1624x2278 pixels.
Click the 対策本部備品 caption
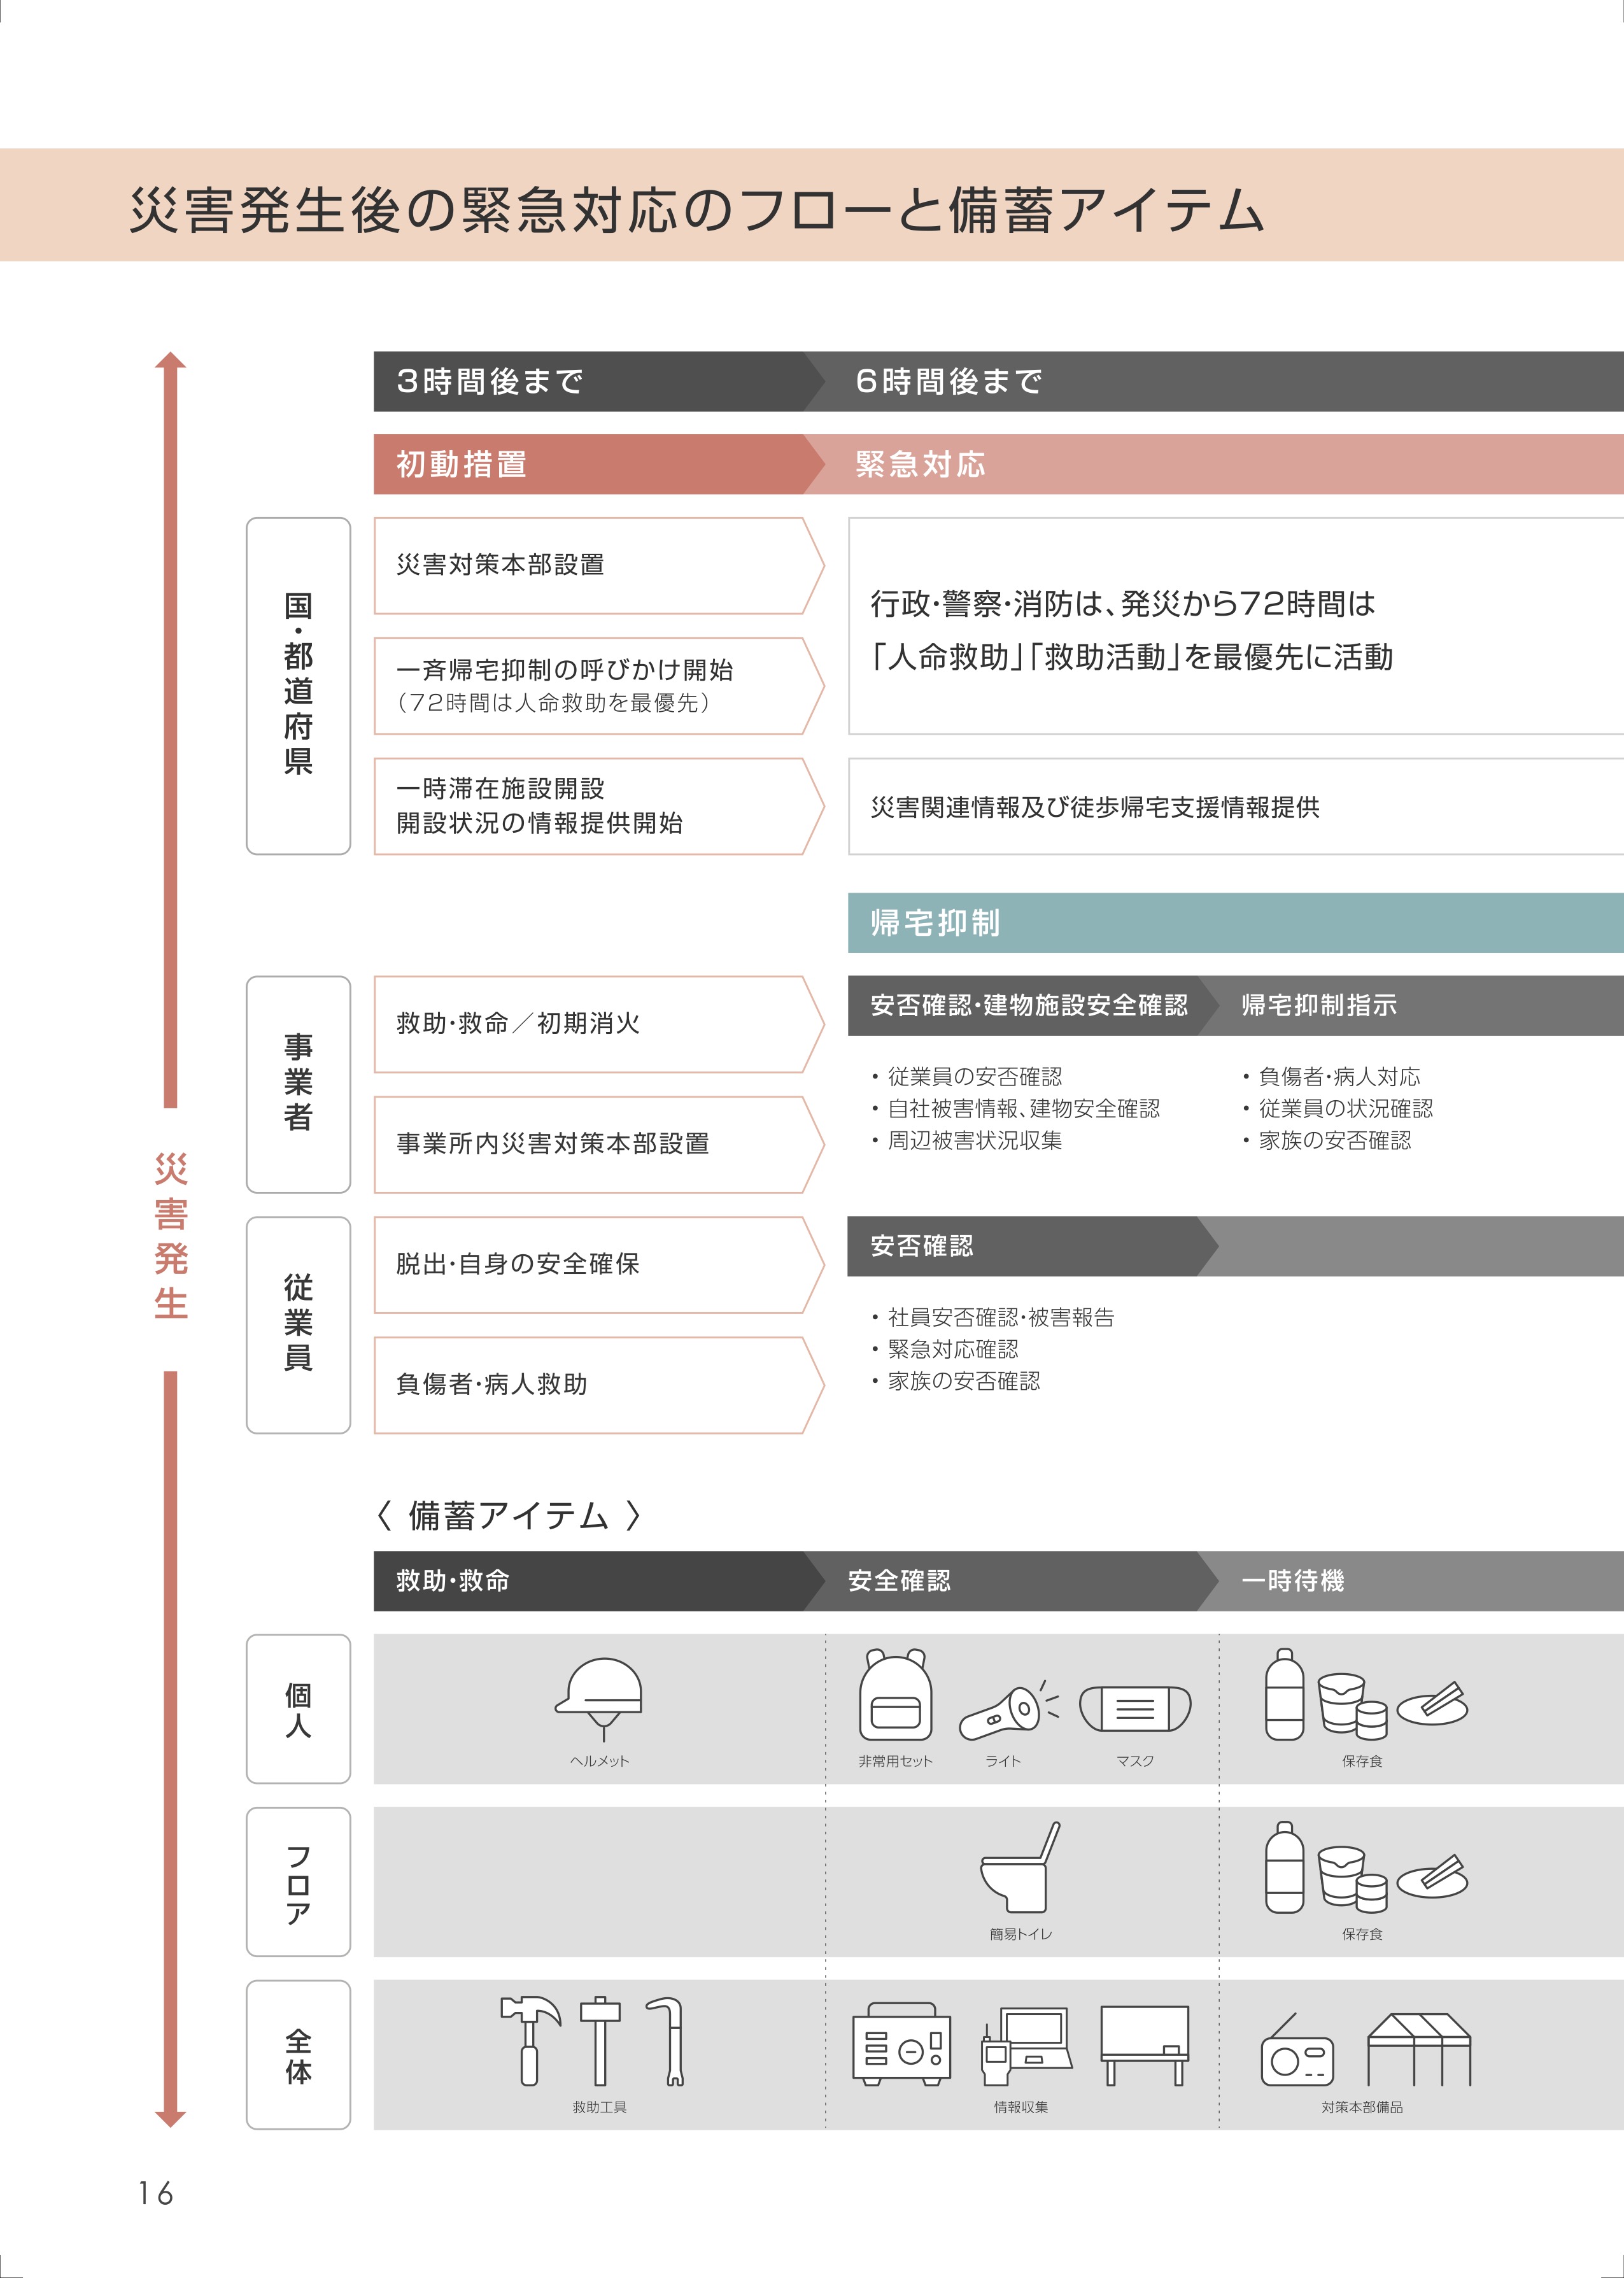[x=1362, y=2107]
